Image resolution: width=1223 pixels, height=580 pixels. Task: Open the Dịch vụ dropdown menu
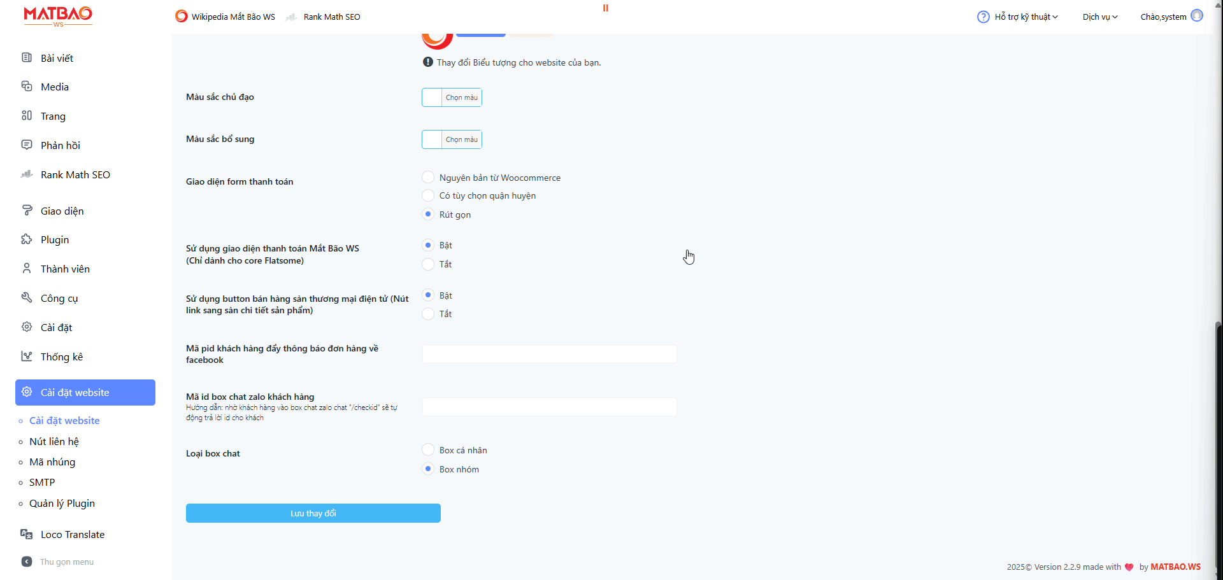tap(1099, 17)
